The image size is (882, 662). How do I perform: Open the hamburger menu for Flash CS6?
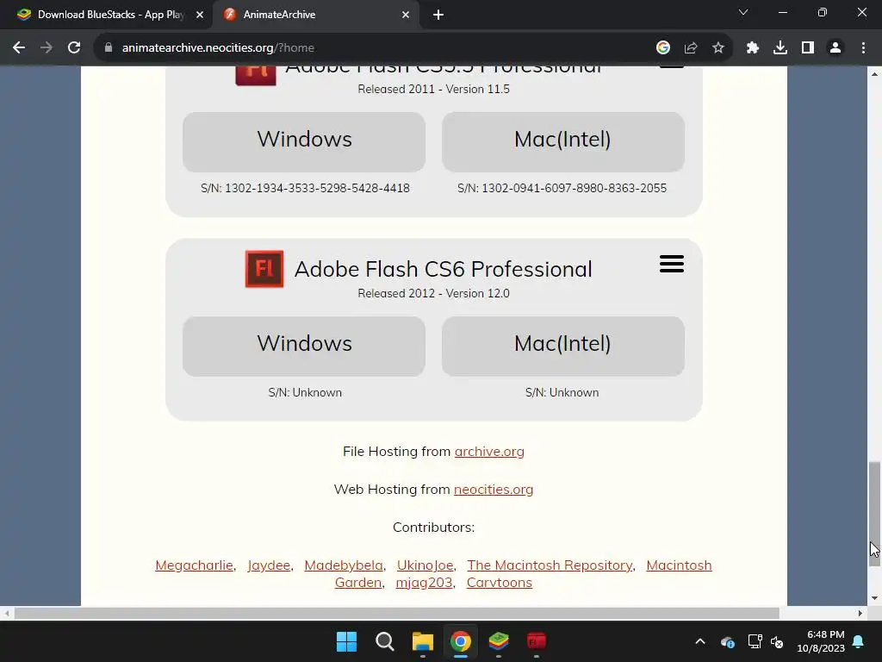[672, 264]
